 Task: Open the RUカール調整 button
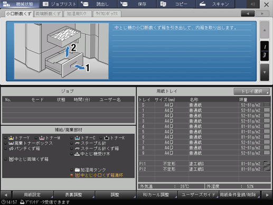coord(157,194)
